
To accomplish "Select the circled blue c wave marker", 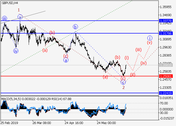I will (123, 82).
